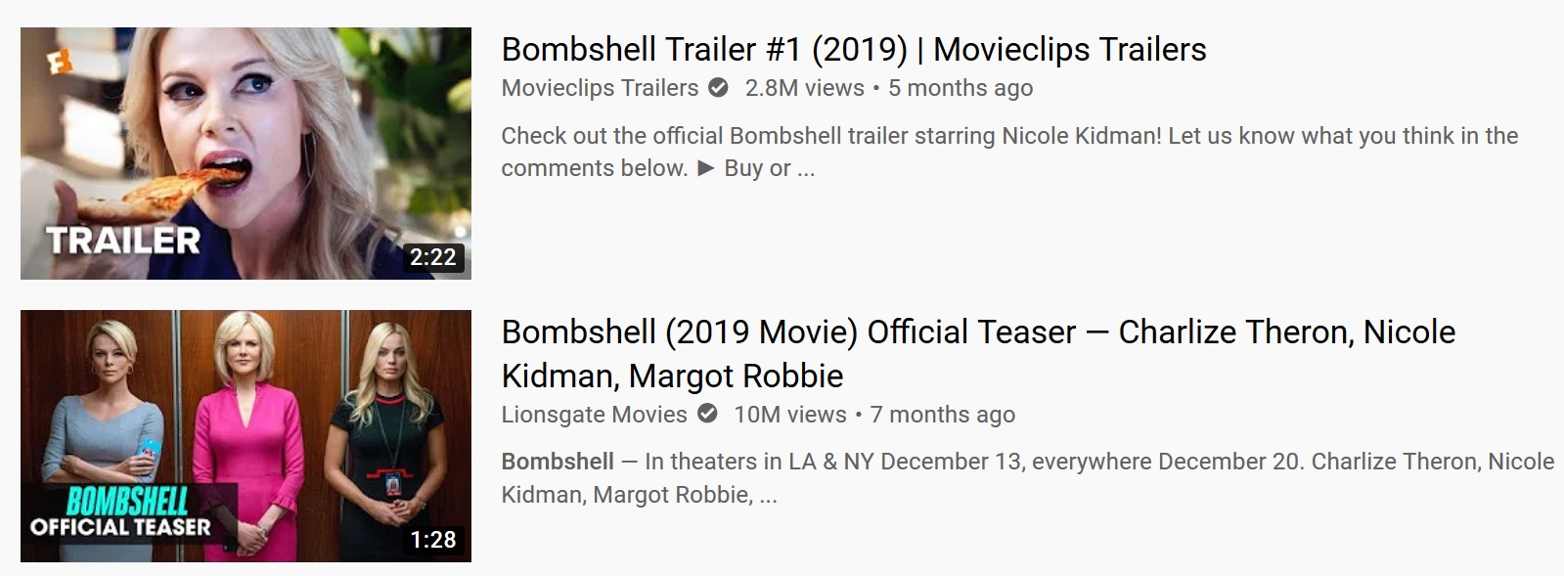Click the "5 months ago" upload date

point(960,88)
